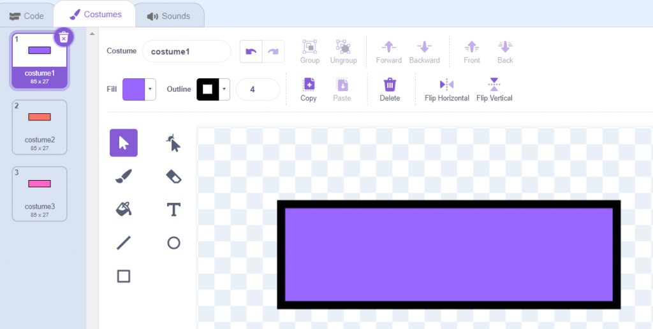Choose the Circle tool

pos(173,242)
